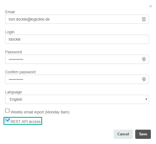Uncheck the REST API access checkbox
Screen dimensions: 156x144
click(7, 120)
